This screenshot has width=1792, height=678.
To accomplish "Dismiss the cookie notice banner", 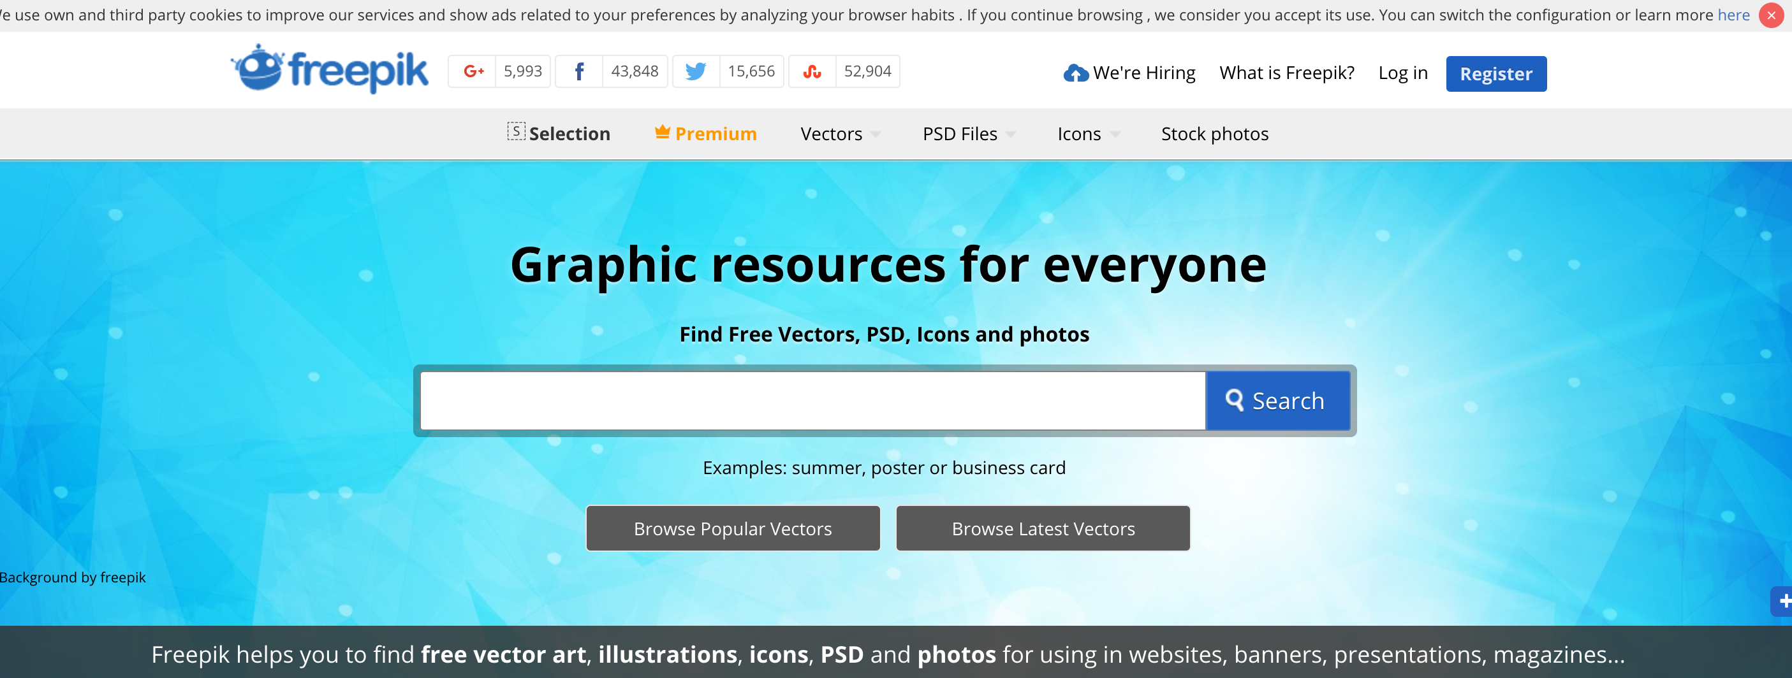I will click(x=1770, y=15).
